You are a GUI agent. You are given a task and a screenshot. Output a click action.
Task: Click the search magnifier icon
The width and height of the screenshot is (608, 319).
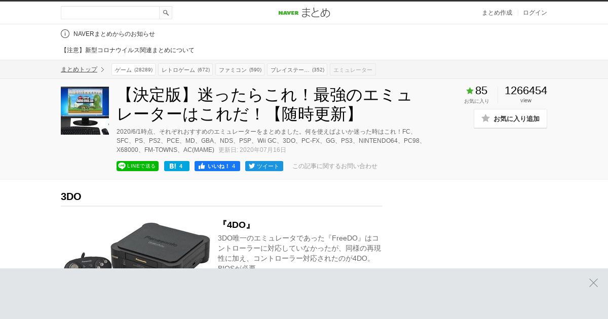[x=166, y=13]
